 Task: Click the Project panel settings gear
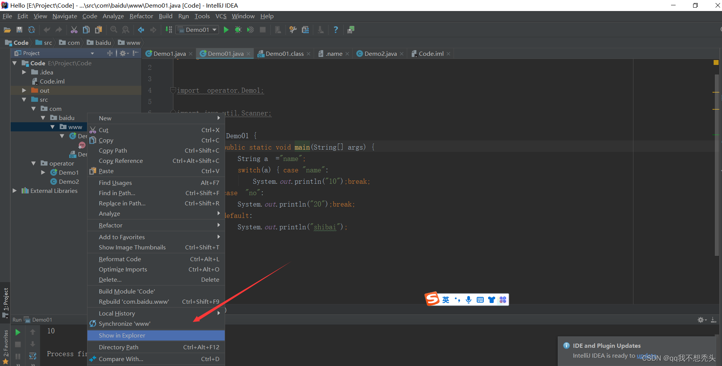(x=124, y=53)
